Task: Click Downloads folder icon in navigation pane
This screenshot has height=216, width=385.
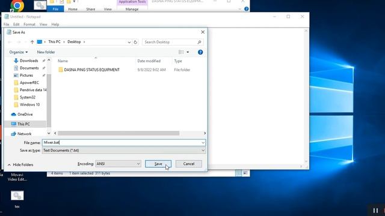Action: coord(16,61)
